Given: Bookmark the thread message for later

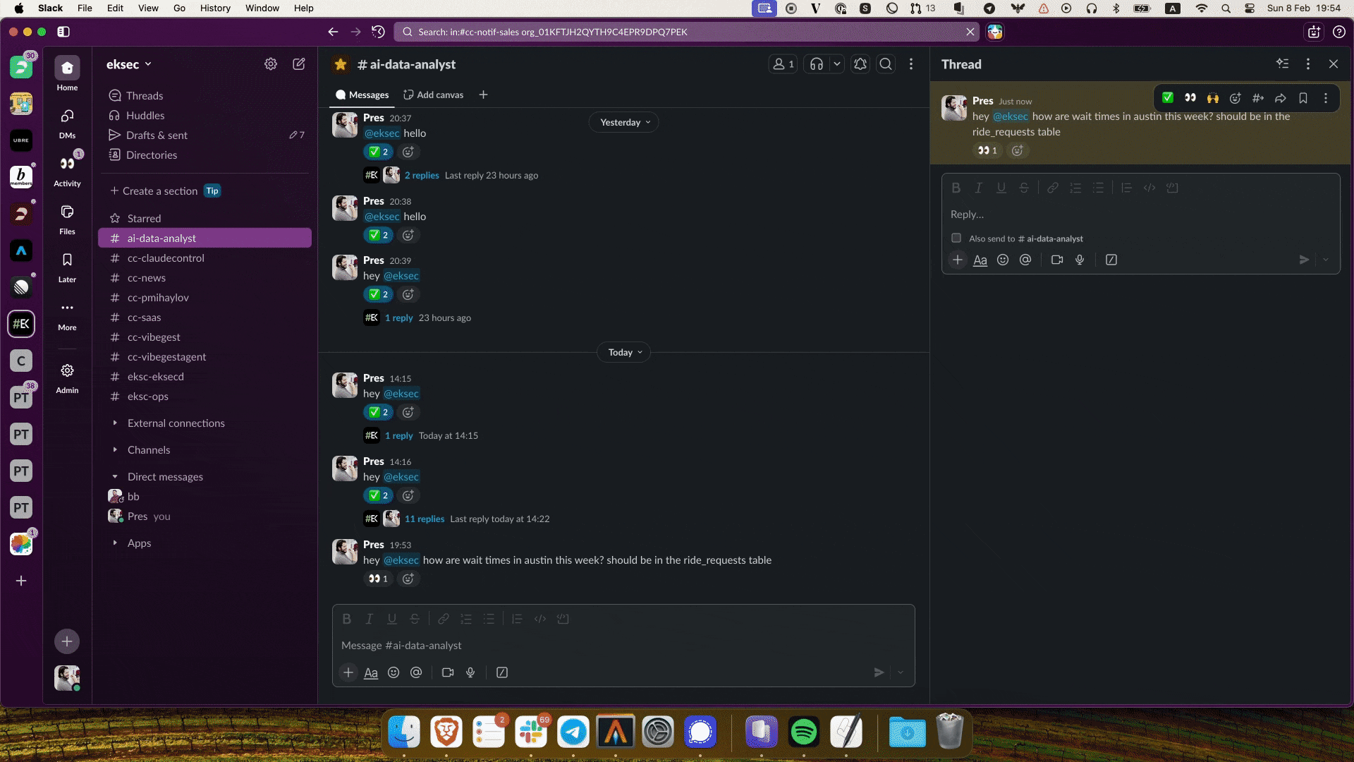Looking at the screenshot, I should click(1303, 99).
